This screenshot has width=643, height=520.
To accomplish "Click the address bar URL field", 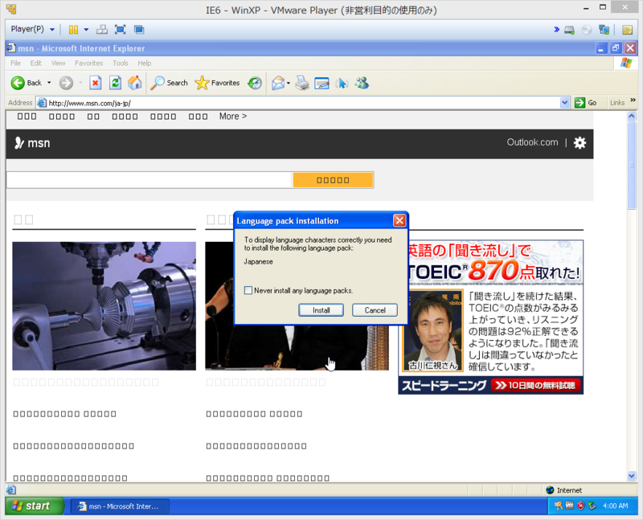I will 298,103.
